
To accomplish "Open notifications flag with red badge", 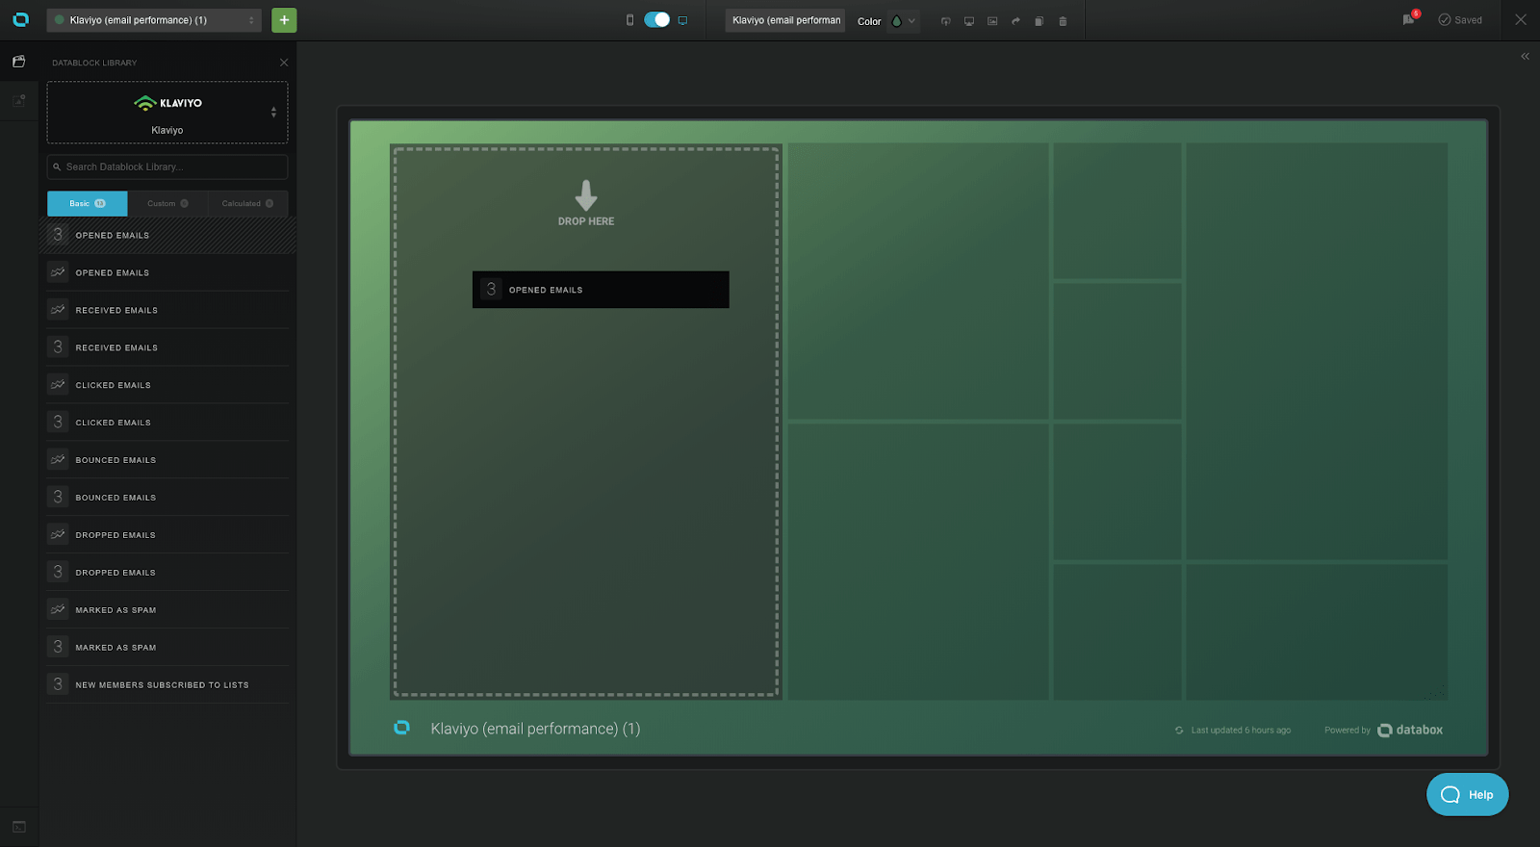I will (1410, 18).
